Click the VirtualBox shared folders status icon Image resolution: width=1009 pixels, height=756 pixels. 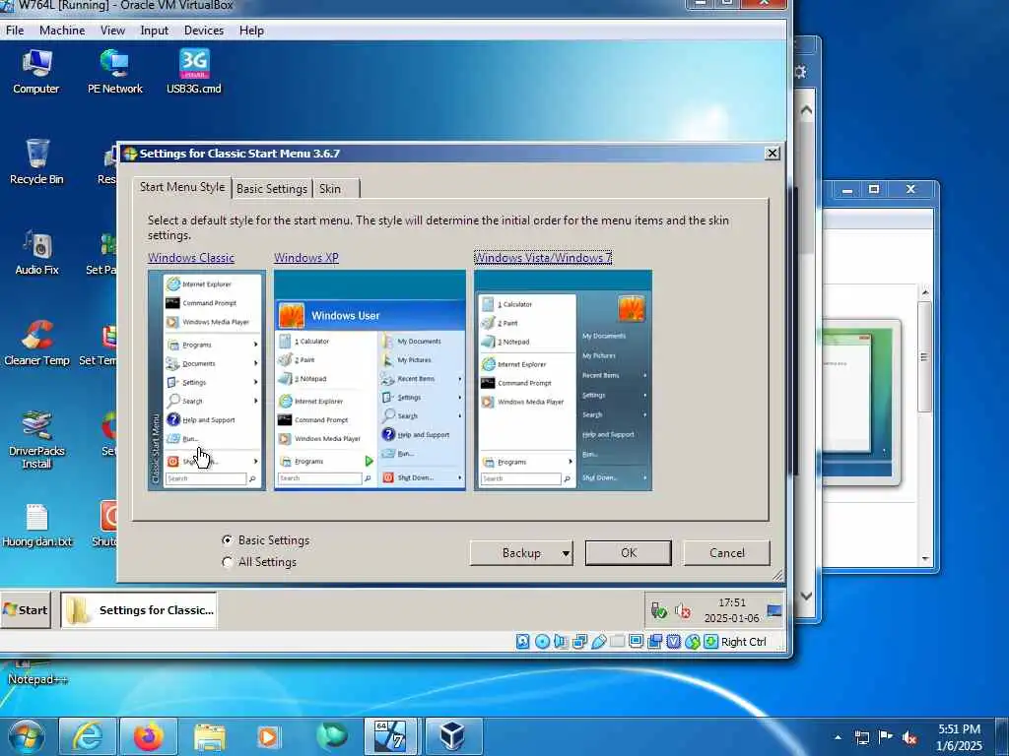(x=618, y=642)
